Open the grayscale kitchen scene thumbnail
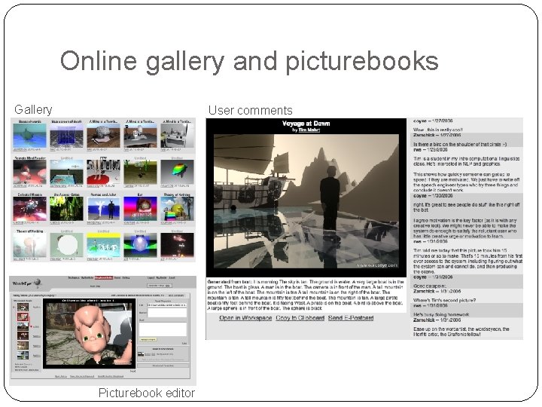 [178, 136]
